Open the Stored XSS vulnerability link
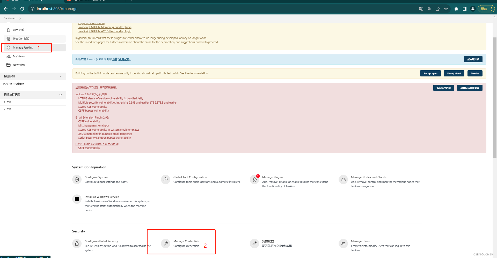This screenshot has height=258, width=497. 92,106
